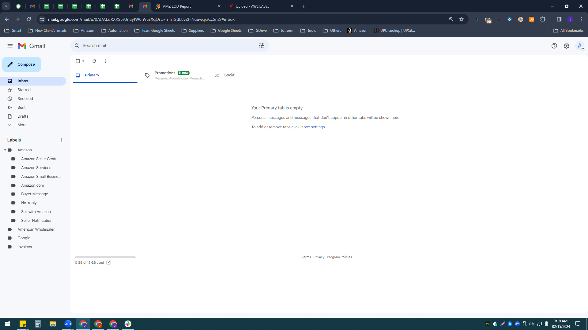The image size is (588, 330).
Task: Open the Extensions puzzle icon
Action: point(543,19)
